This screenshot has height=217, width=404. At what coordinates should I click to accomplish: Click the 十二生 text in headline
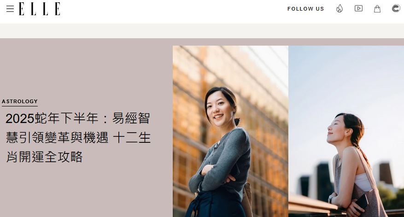[x=132, y=137]
